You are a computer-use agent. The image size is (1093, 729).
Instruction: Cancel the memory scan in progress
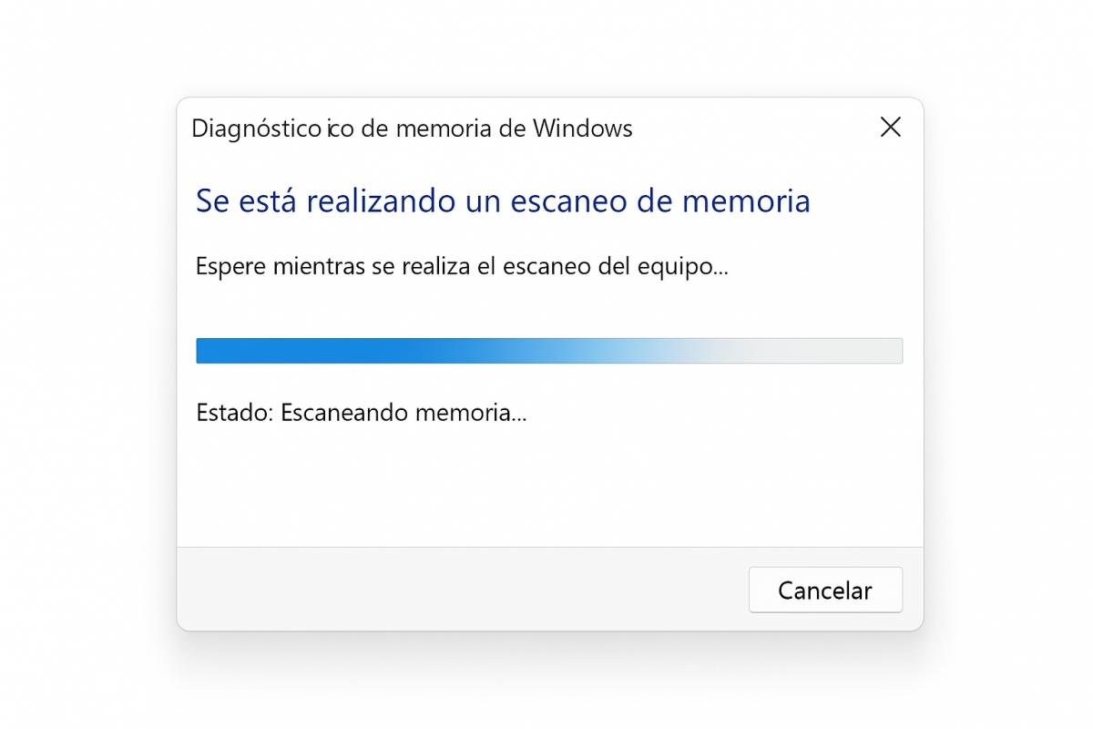pos(825,590)
